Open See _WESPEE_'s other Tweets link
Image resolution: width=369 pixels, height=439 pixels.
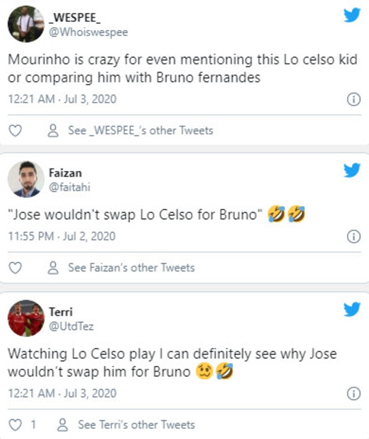(x=131, y=131)
